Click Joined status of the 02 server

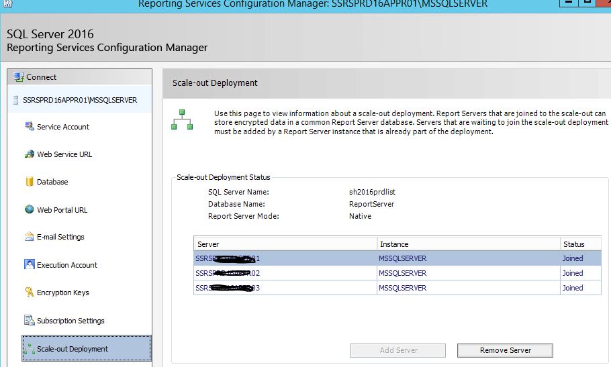(x=573, y=273)
